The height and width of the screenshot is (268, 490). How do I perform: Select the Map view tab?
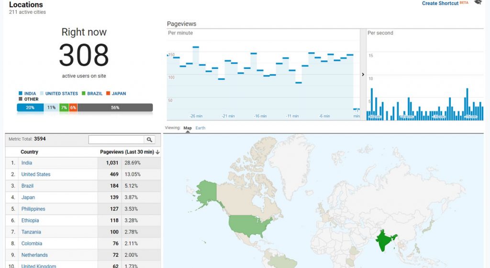188,128
